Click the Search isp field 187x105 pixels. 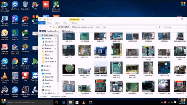[x=174, y=27]
